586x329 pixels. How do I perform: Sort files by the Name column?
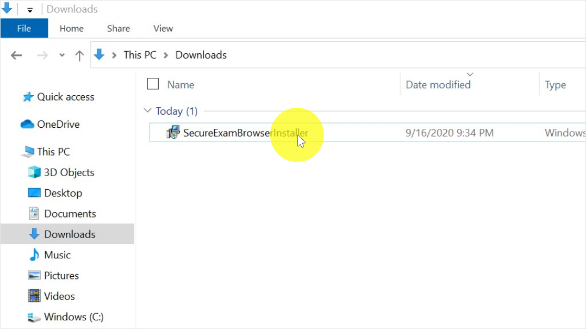pyautogui.click(x=180, y=85)
